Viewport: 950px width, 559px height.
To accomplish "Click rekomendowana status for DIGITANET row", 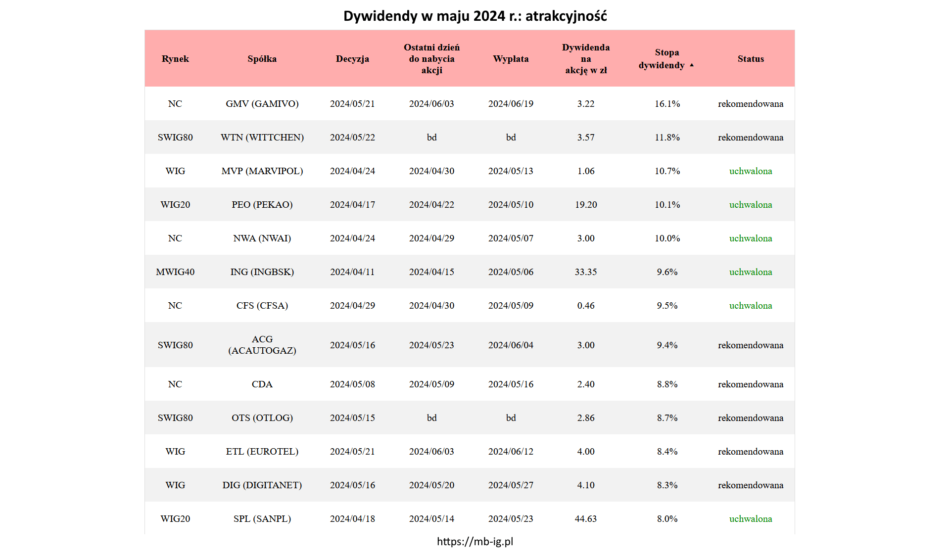I will tap(750, 485).
